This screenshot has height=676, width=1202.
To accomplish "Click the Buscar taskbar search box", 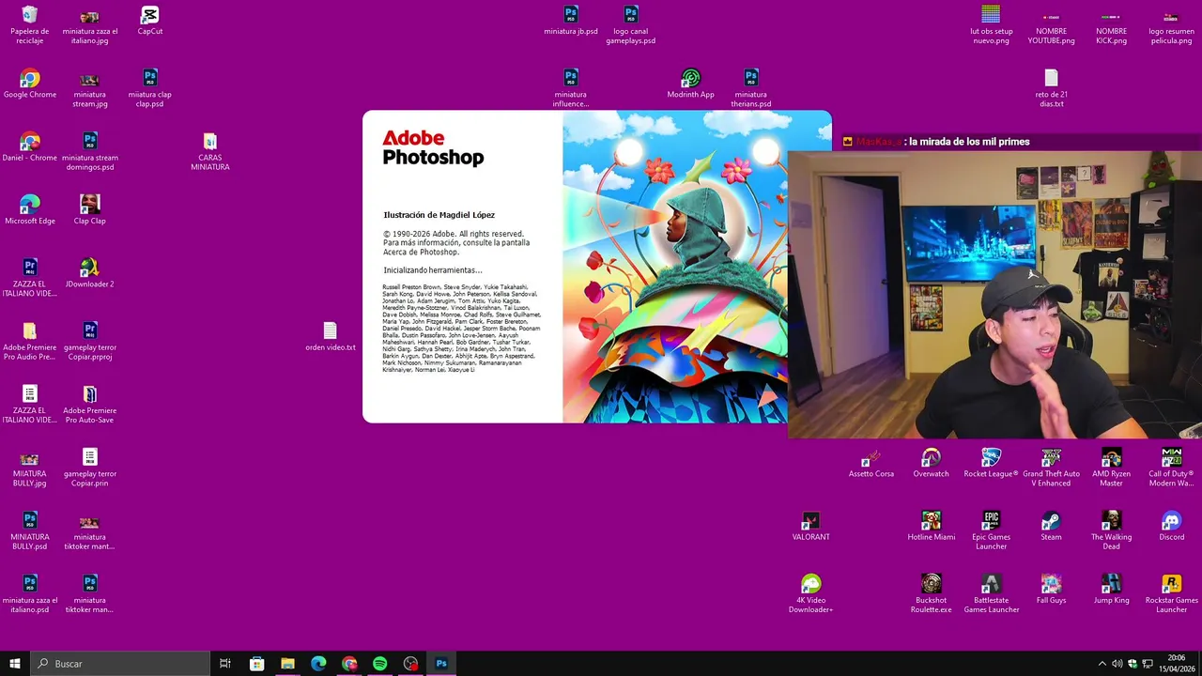I will (120, 664).
